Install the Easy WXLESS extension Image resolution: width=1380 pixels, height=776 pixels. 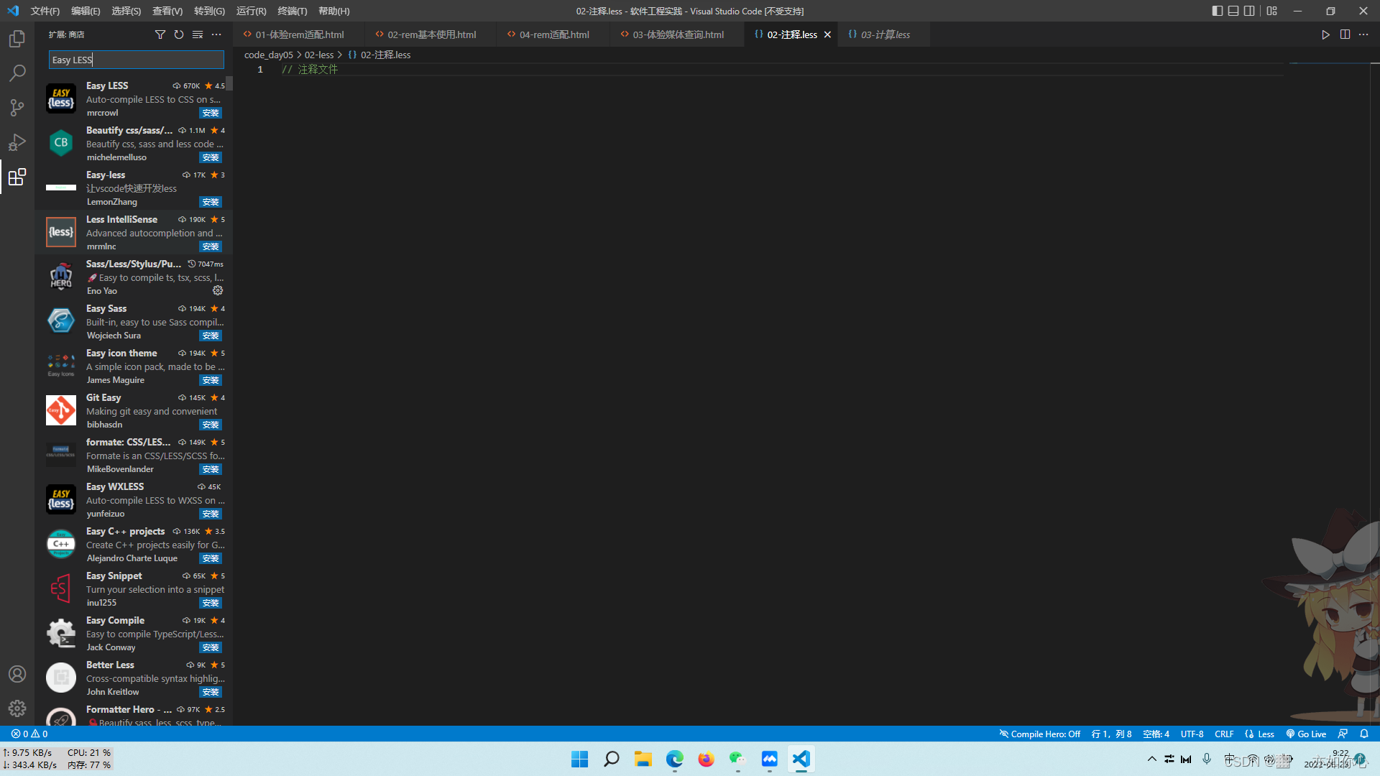click(x=211, y=514)
